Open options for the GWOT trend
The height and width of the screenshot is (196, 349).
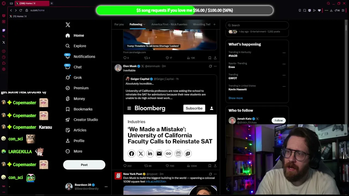click(284, 75)
